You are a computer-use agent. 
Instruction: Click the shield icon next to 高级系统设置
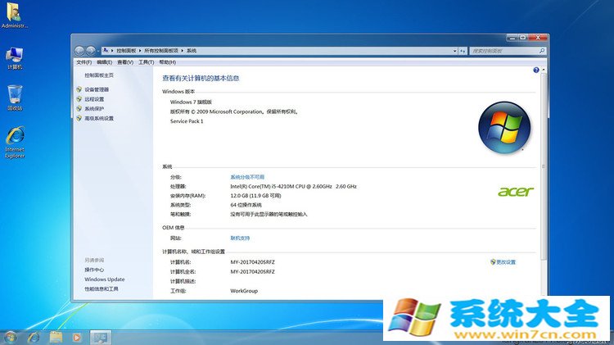[79, 118]
